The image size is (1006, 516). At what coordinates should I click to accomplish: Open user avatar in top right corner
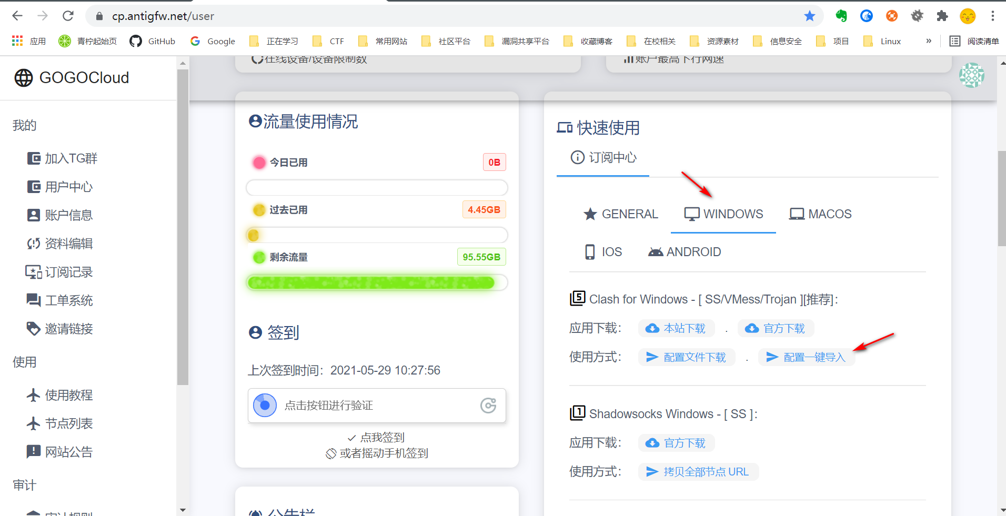coord(971,75)
